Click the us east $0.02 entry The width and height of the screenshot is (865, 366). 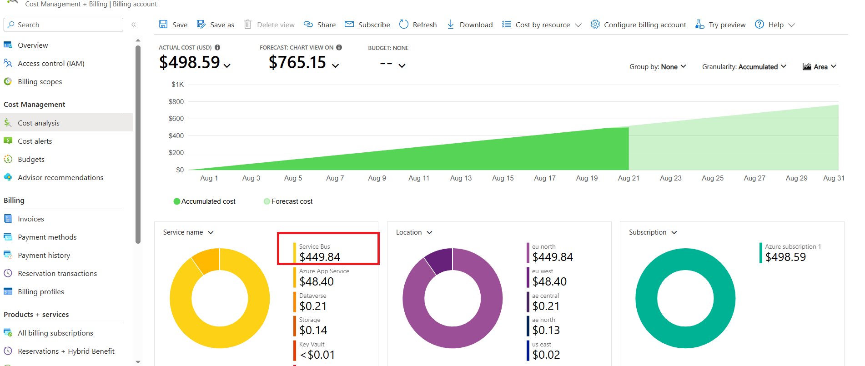[543, 351]
